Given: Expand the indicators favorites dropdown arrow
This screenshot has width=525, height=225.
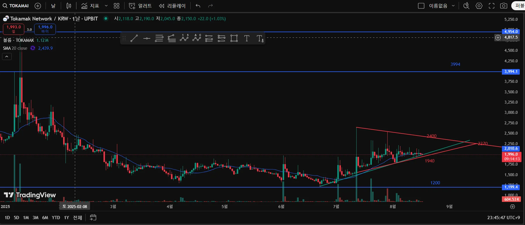Looking at the screenshot, I should 106,6.
